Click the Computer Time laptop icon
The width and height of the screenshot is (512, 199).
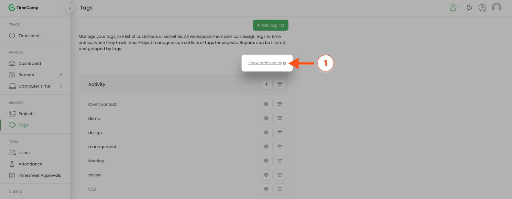tap(12, 86)
